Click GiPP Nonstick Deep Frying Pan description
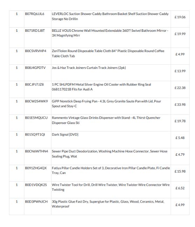Viewport: 195px width, 227px height. coord(106,104)
